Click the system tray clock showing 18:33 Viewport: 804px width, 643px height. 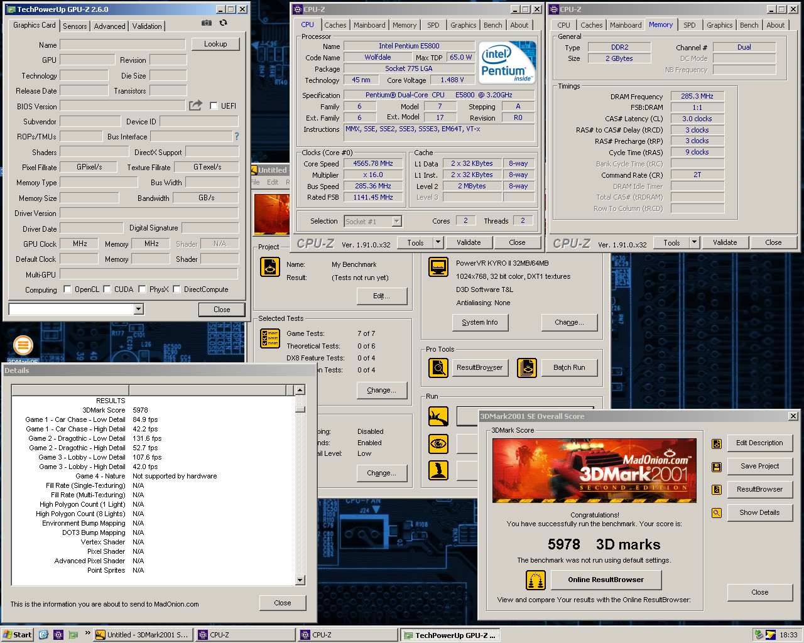point(789,635)
